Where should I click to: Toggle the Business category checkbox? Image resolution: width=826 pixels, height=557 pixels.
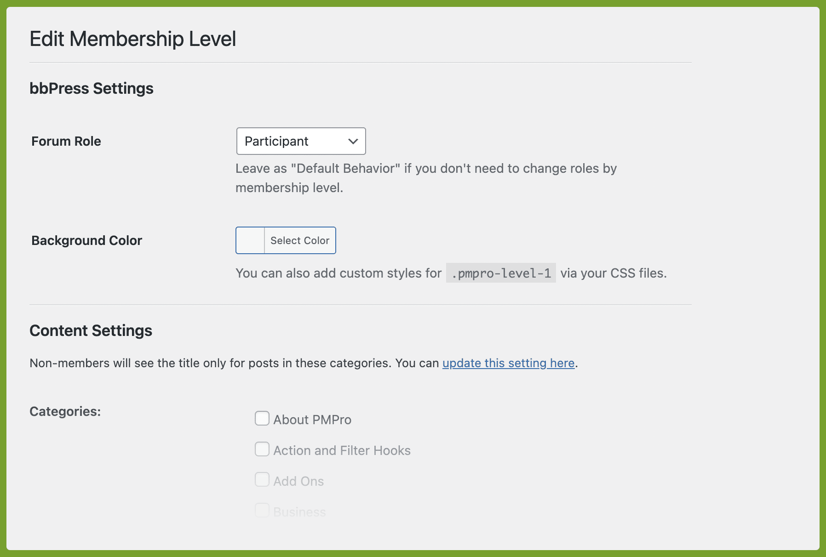pos(262,510)
